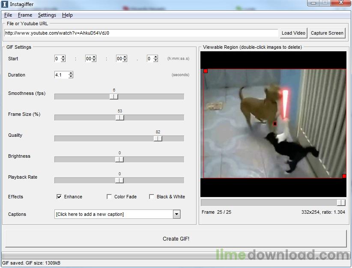
Task: Increase the Start hour with up arrow
Action: pos(63,57)
